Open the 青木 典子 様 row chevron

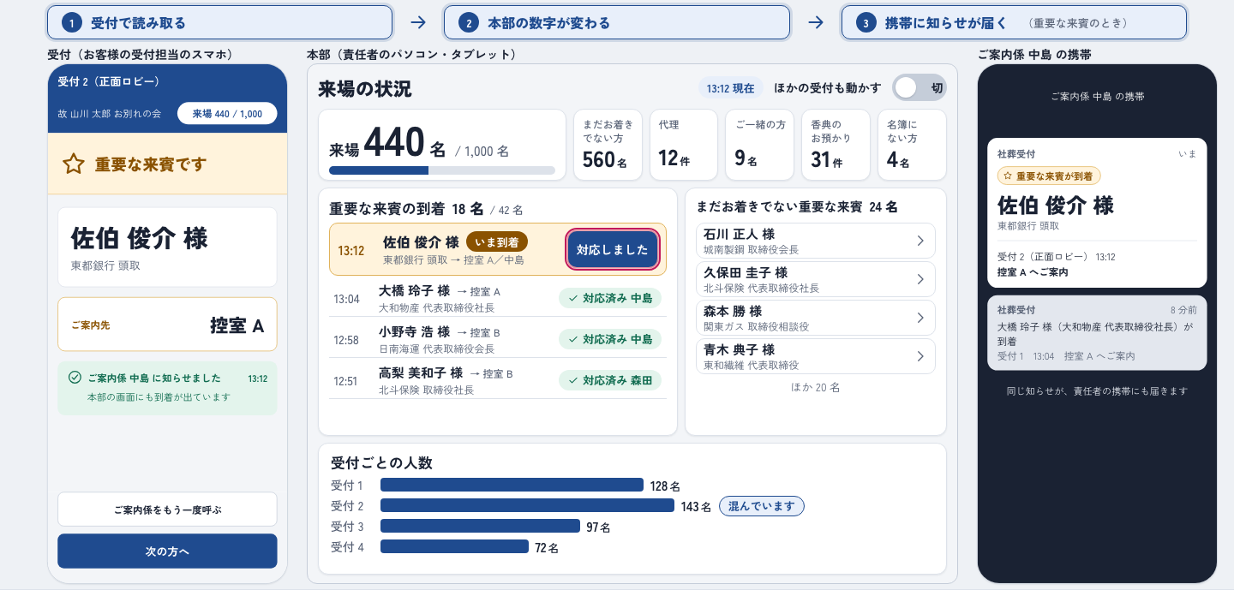coord(920,356)
